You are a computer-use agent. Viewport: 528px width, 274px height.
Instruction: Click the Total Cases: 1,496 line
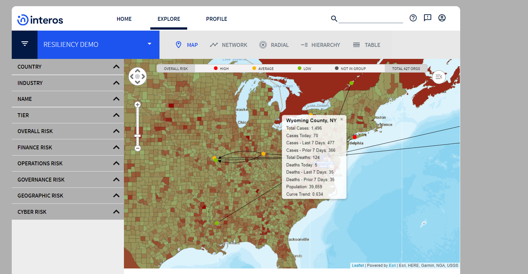tap(304, 128)
